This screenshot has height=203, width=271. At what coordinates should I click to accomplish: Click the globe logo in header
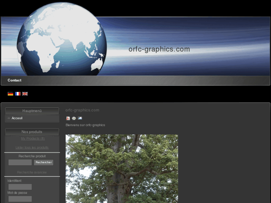point(62,39)
